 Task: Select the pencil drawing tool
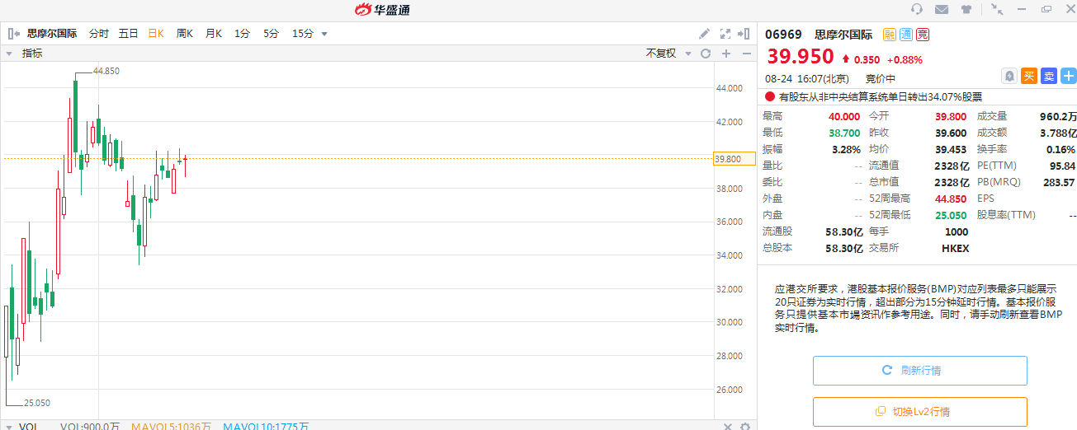click(x=704, y=34)
